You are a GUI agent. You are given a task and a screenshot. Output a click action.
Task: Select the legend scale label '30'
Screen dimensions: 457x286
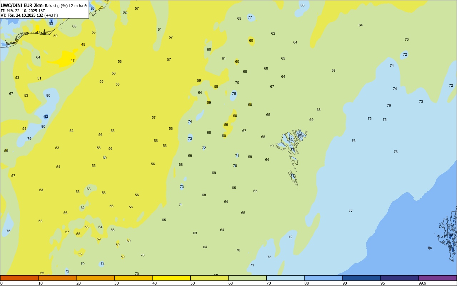(116, 283)
